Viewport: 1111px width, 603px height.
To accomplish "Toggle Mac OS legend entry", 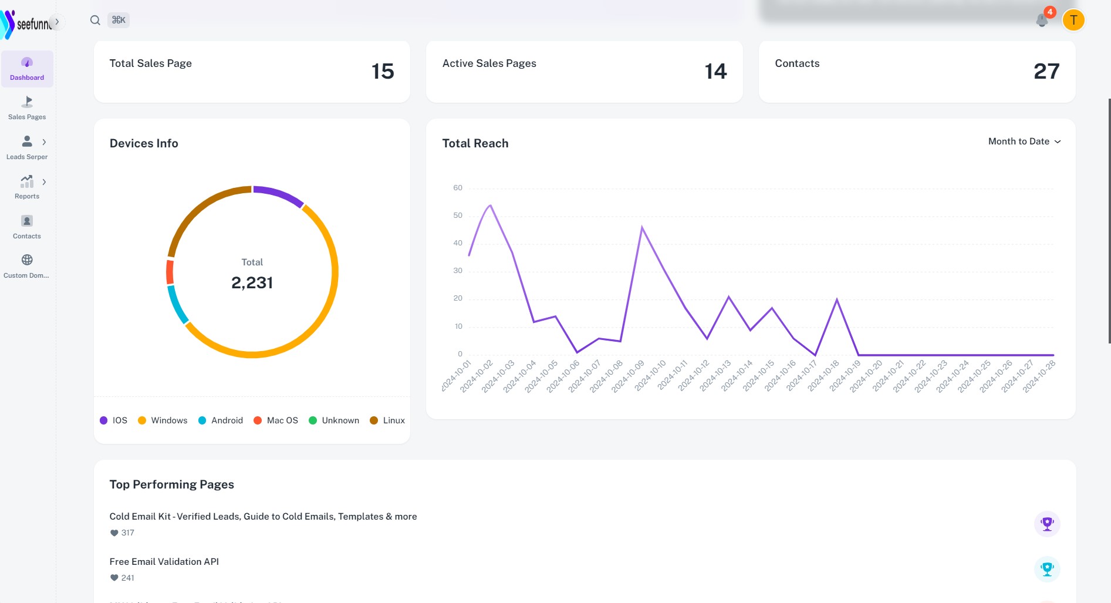I will 276,420.
